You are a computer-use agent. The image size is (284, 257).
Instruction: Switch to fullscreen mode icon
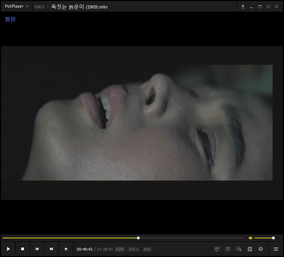coord(268,6)
